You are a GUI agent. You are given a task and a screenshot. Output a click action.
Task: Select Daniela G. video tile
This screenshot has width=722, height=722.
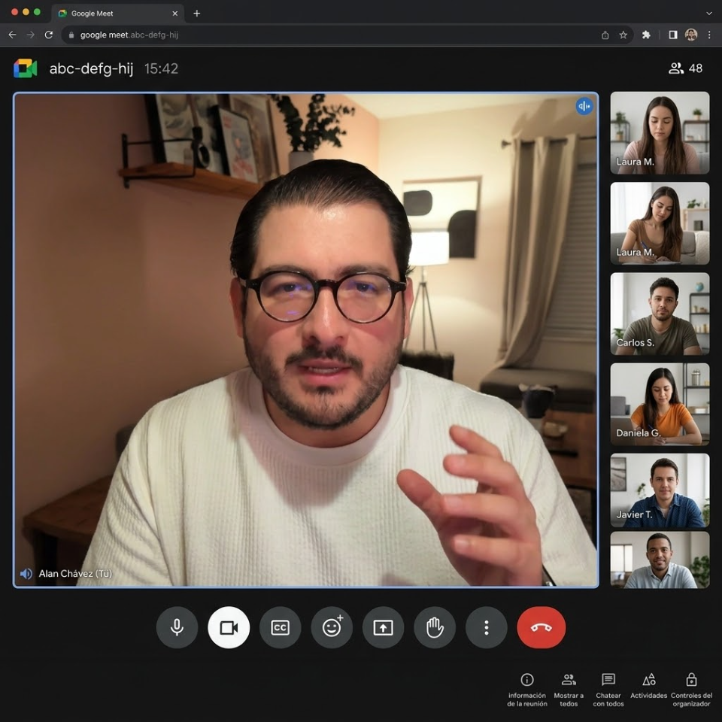pyautogui.click(x=660, y=404)
